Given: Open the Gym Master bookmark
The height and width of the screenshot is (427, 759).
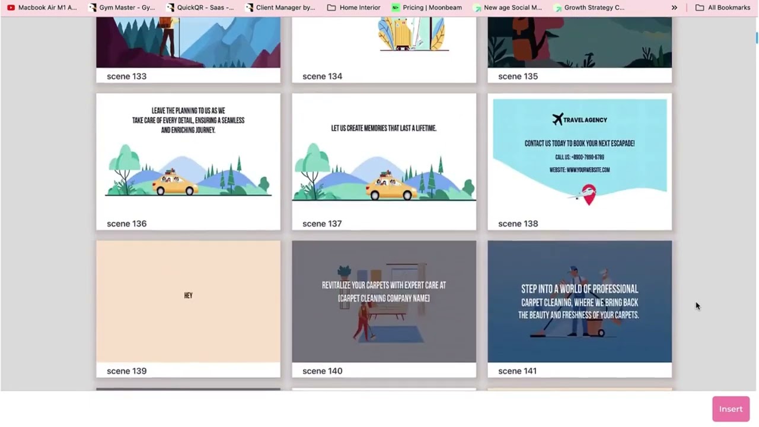Looking at the screenshot, I should click(122, 8).
